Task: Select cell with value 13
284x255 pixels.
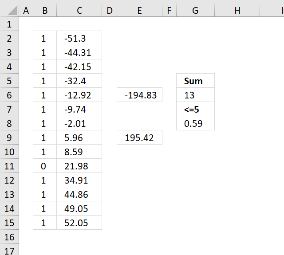Action: click(195, 95)
